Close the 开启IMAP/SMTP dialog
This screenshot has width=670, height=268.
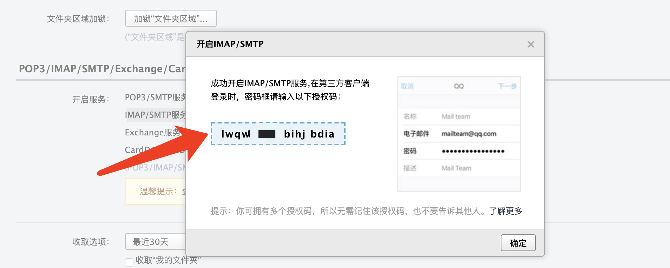[x=531, y=44]
